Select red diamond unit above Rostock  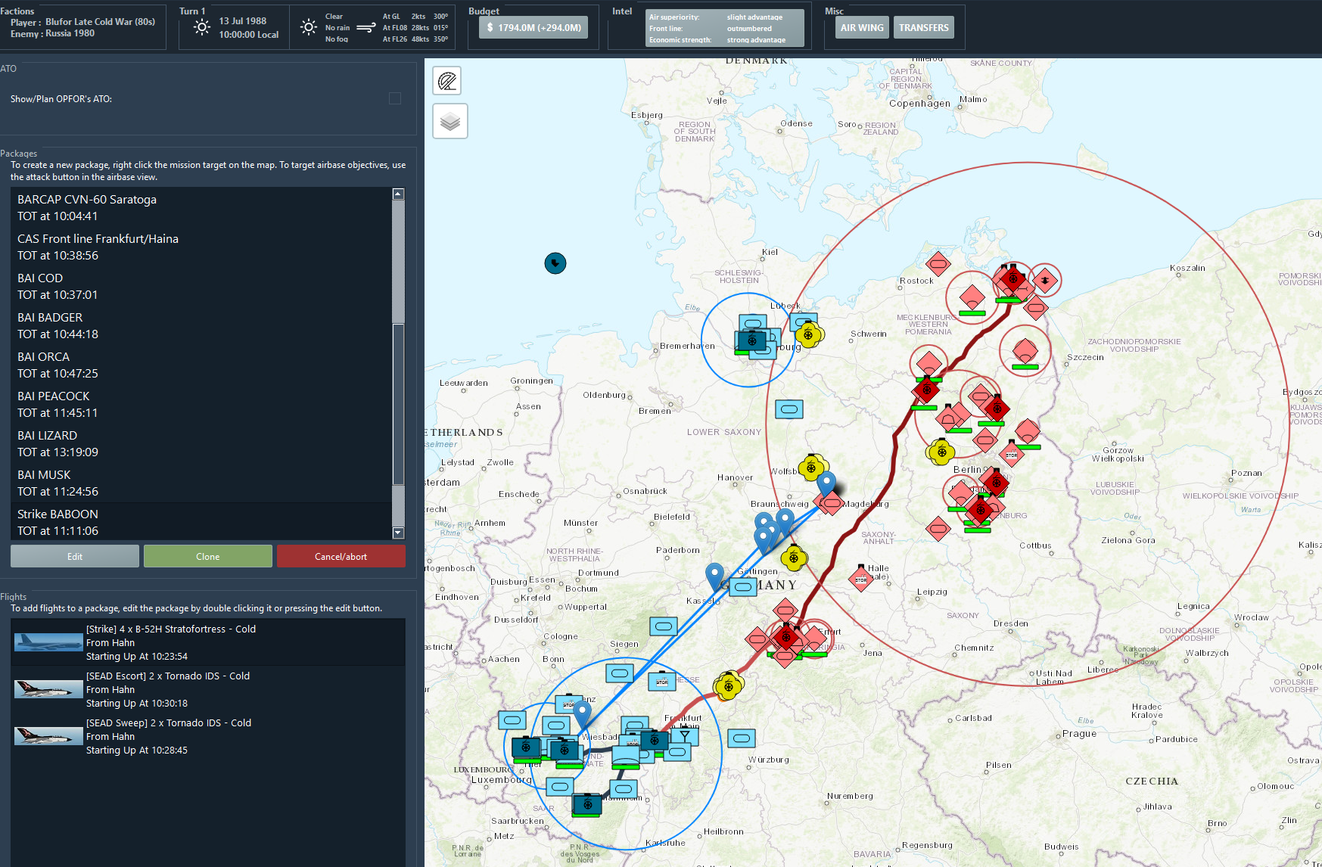938,264
